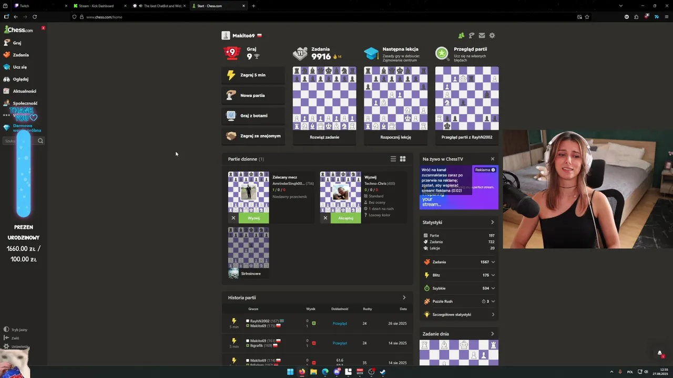
Task: Expand Puzzle Rush stats row
Action: coord(459,301)
